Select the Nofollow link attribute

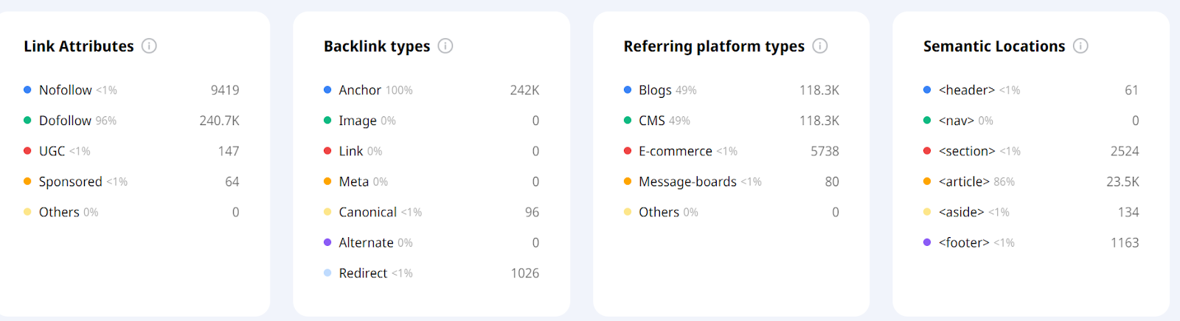pyautogui.click(x=66, y=90)
